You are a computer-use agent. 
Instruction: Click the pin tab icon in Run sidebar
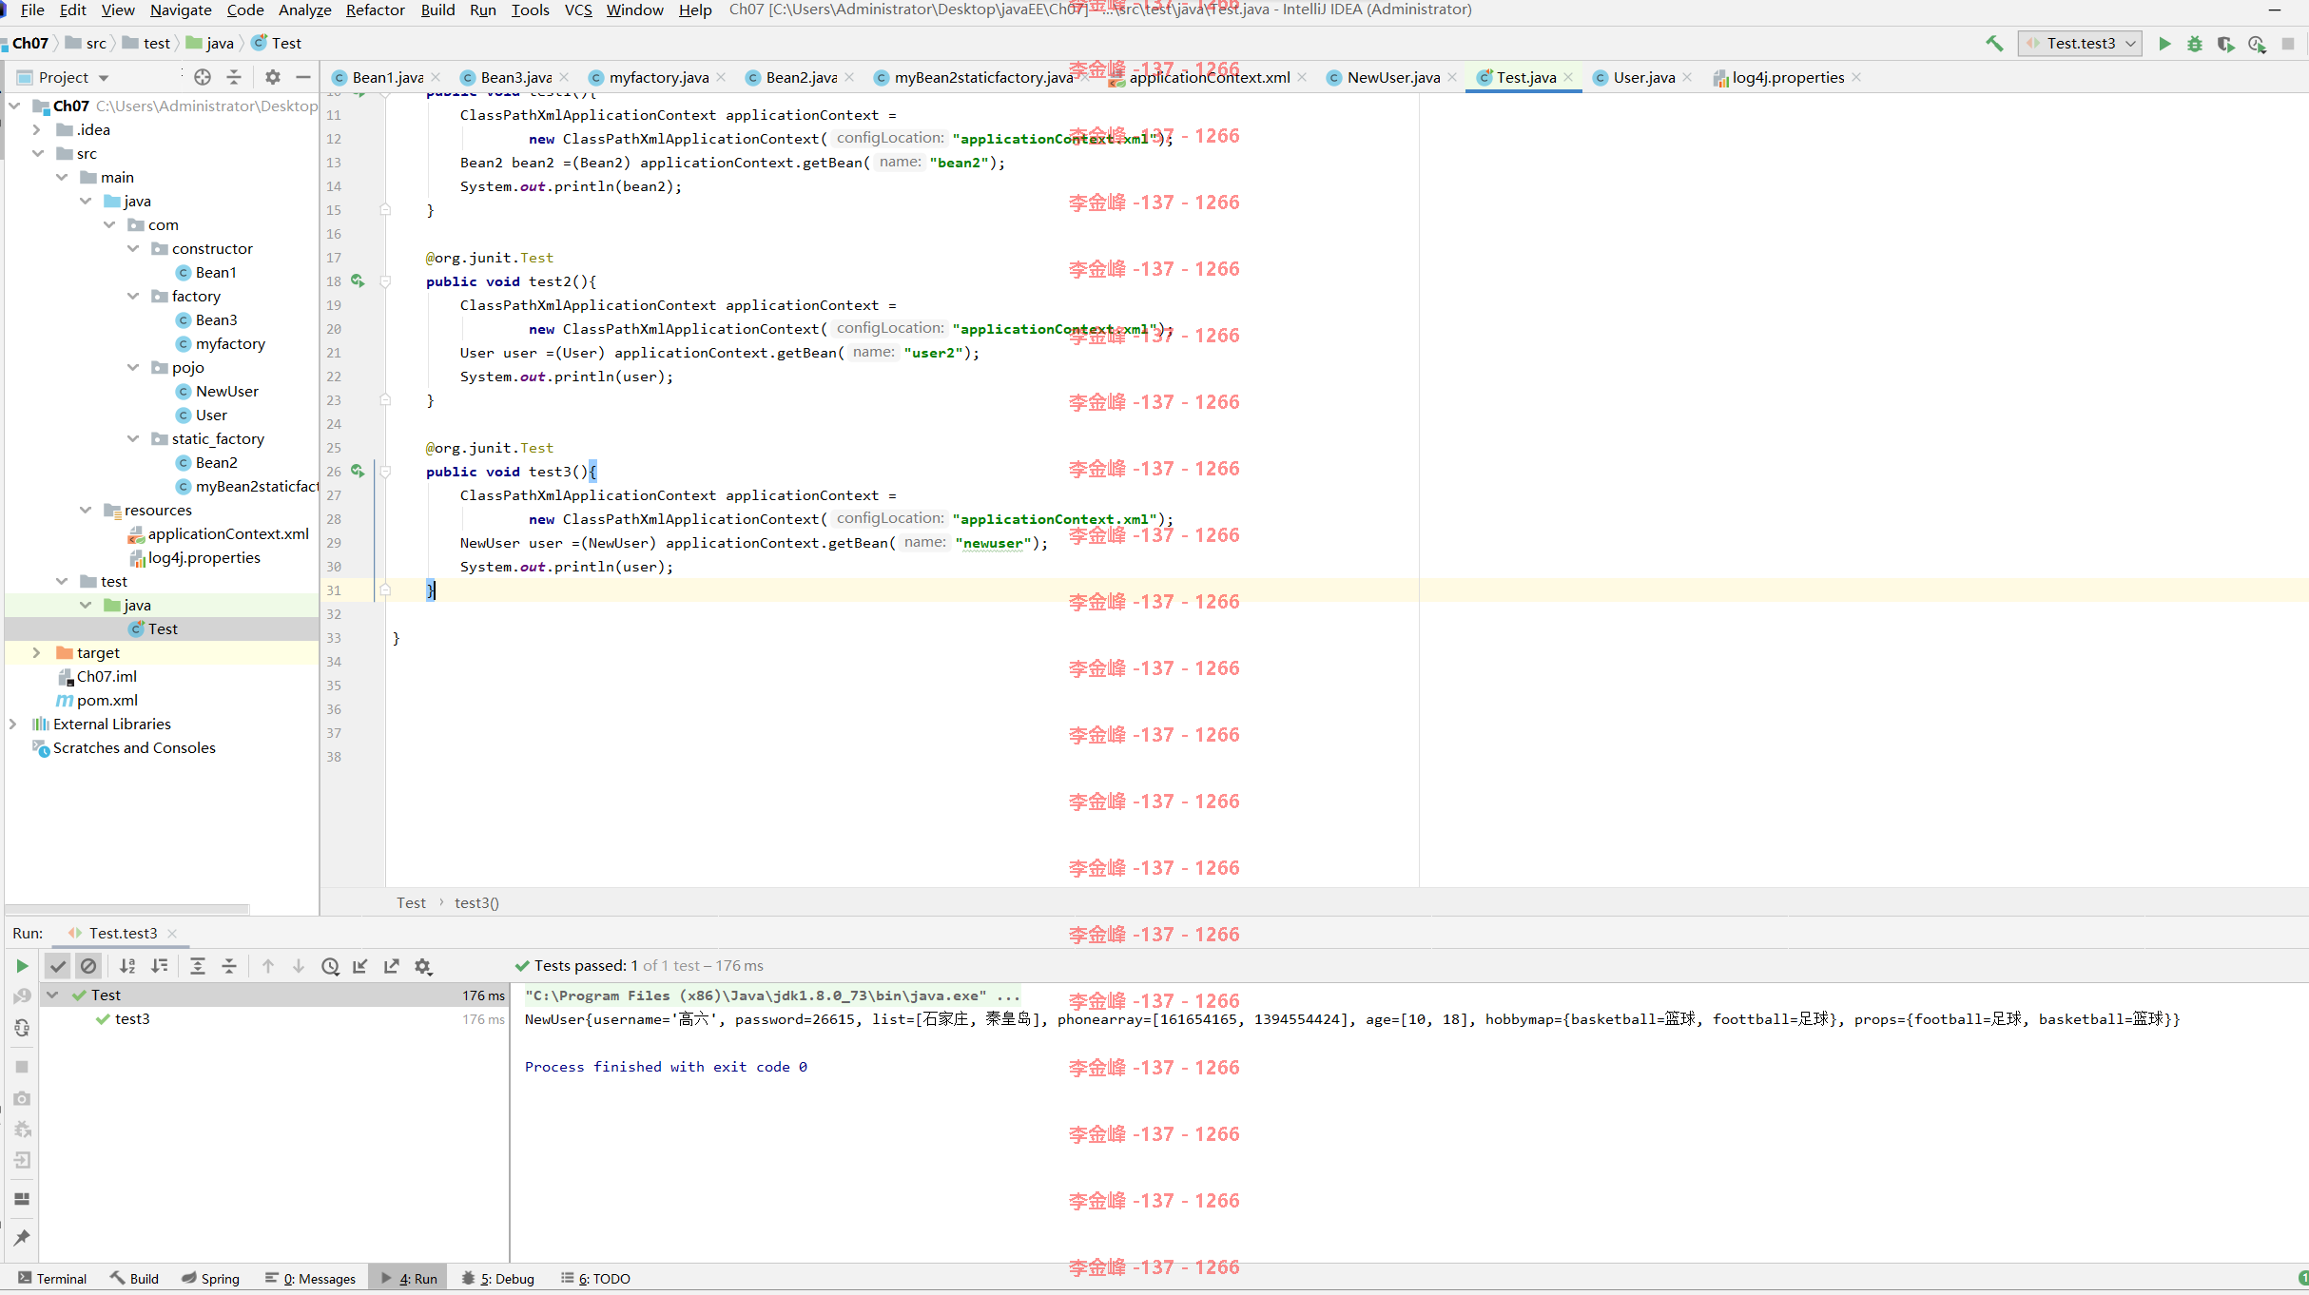click(x=22, y=1237)
